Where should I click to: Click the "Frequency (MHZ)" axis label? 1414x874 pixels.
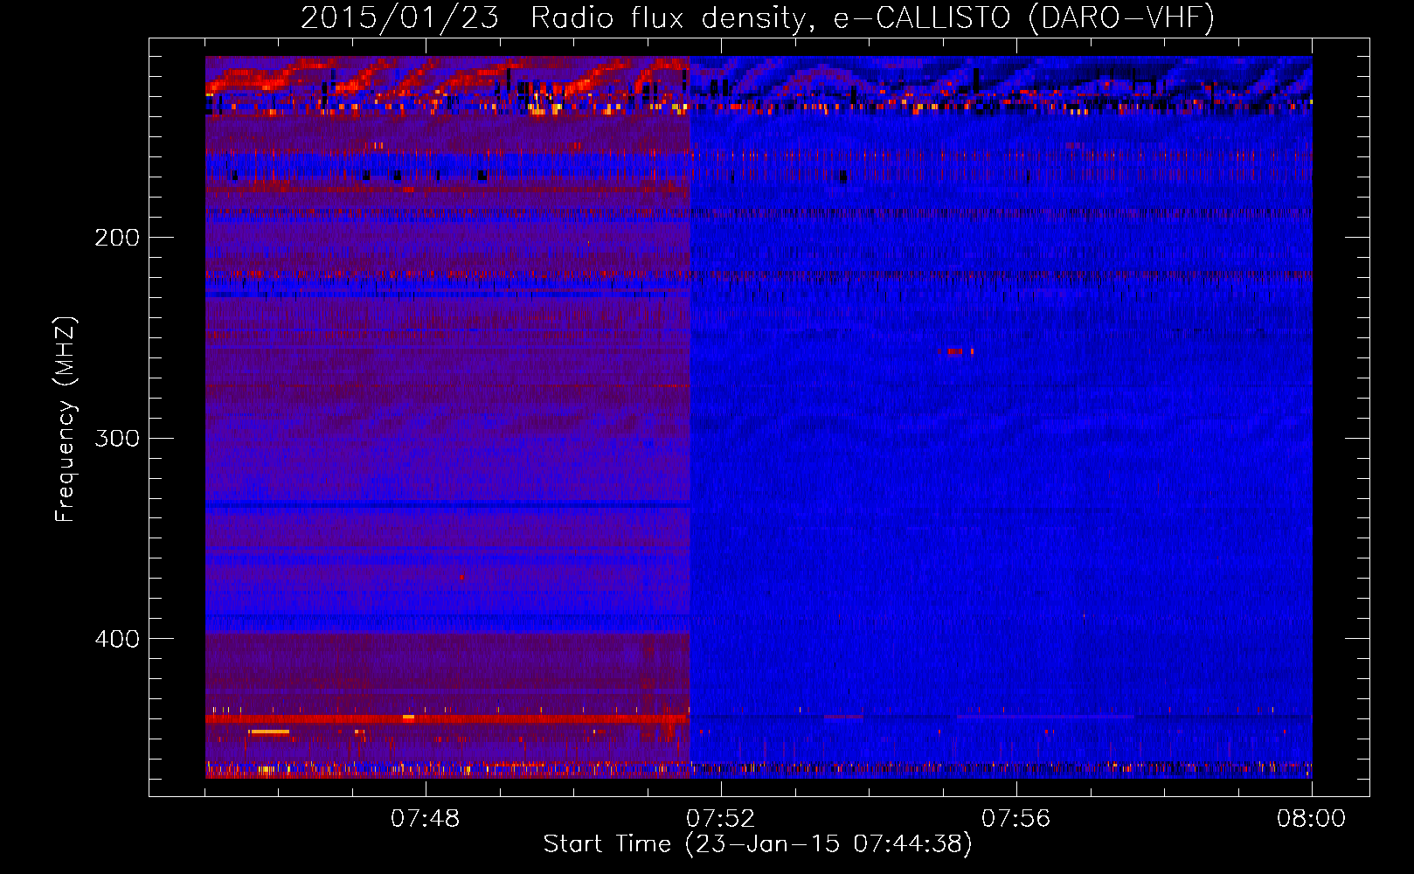[66, 420]
